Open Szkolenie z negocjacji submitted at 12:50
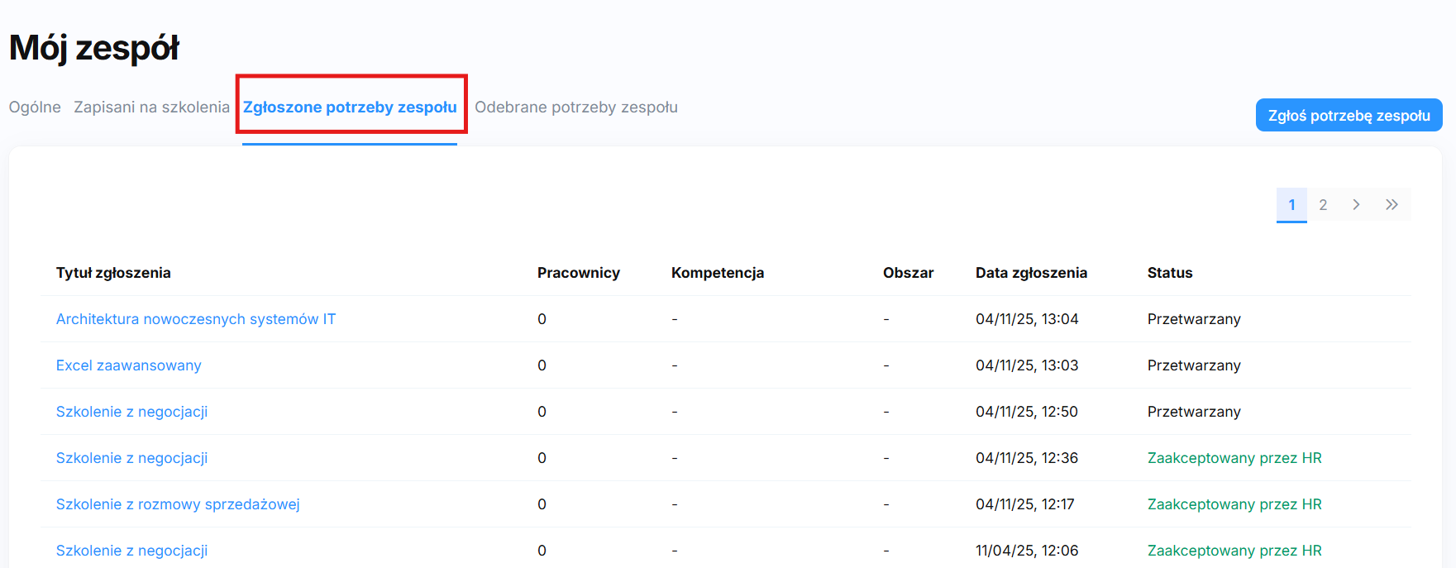1456x568 pixels. point(131,412)
